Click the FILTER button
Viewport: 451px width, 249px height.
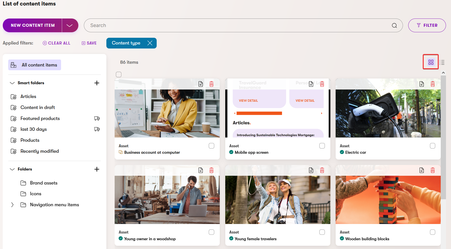click(x=427, y=25)
